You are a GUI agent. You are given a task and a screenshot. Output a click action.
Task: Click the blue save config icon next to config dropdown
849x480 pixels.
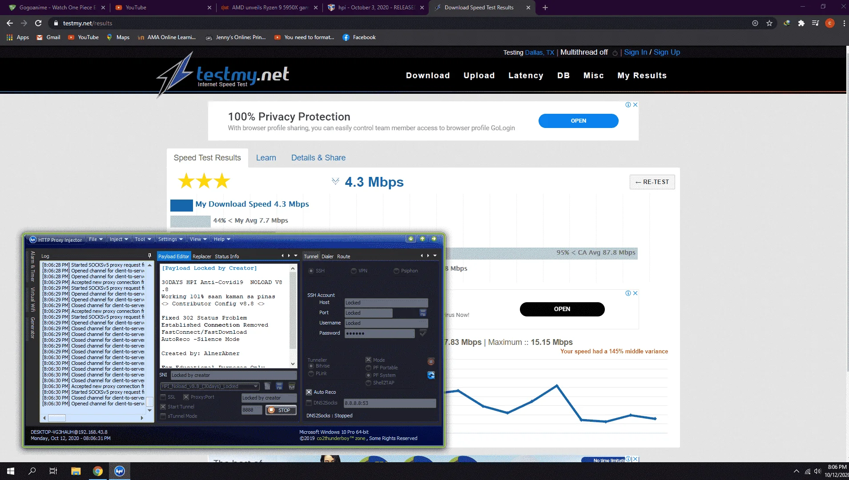click(279, 386)
